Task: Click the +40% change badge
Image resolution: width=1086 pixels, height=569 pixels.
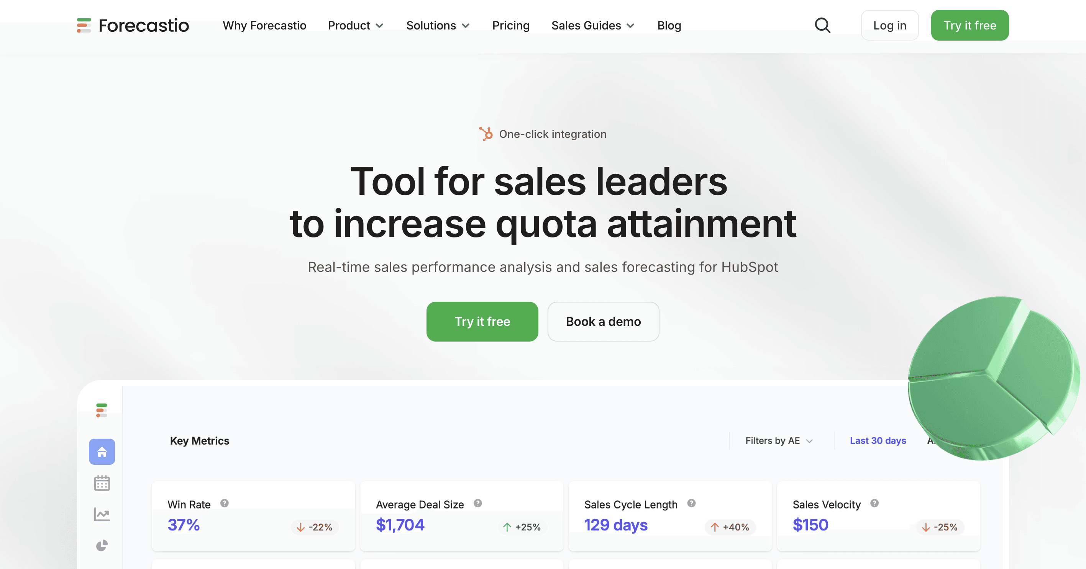Action: (730, 527)
